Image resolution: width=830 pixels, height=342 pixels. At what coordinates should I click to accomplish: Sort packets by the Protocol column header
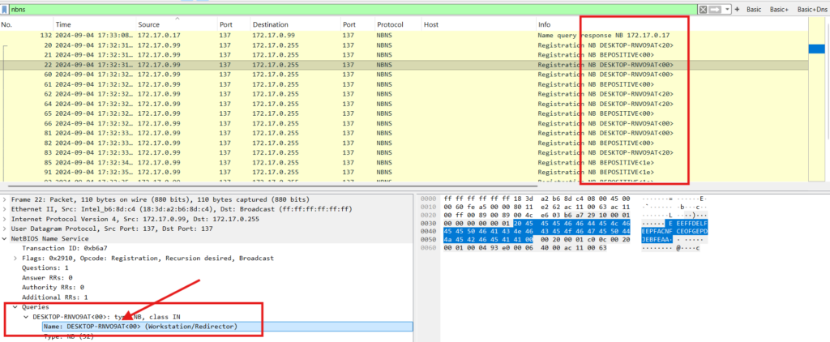pyautogui.click(x=390, y=25)
